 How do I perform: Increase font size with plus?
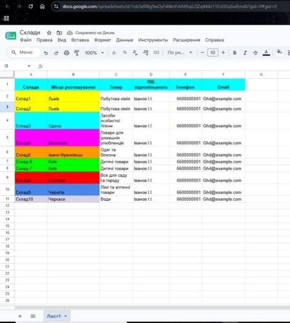point(223,53)
